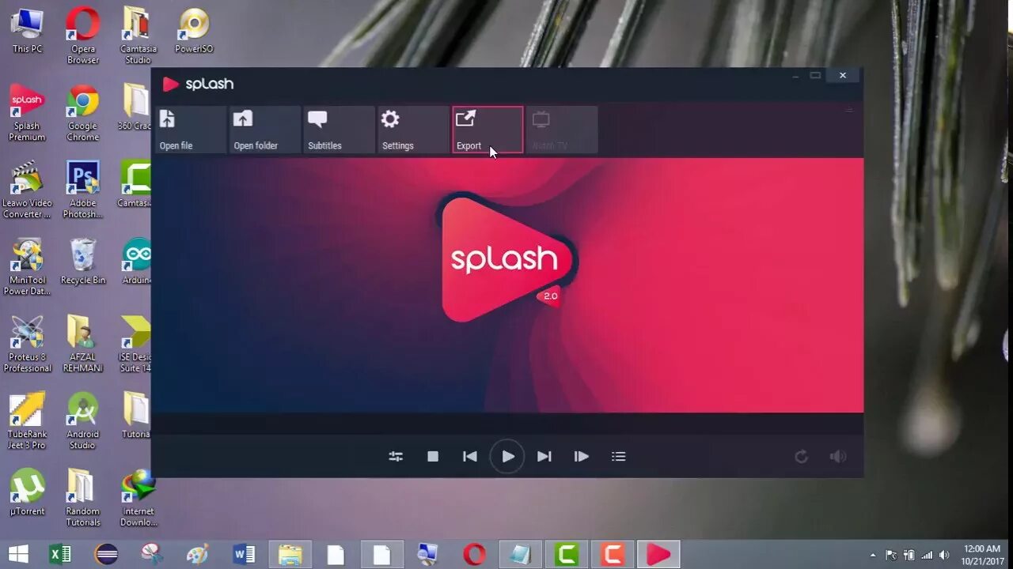
Task: Select the Proteus 8 Professional desktop icon
Action: point(27,345)
